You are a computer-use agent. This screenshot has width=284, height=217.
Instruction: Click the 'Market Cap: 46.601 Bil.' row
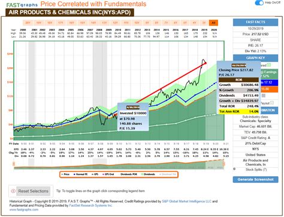click(255, 126)
